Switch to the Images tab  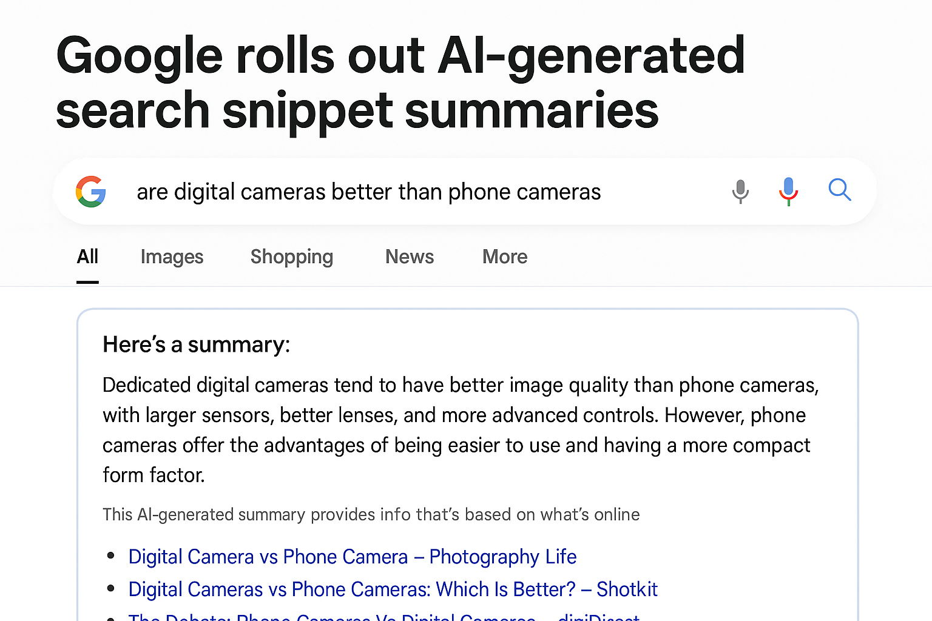(x=172, y=257)
